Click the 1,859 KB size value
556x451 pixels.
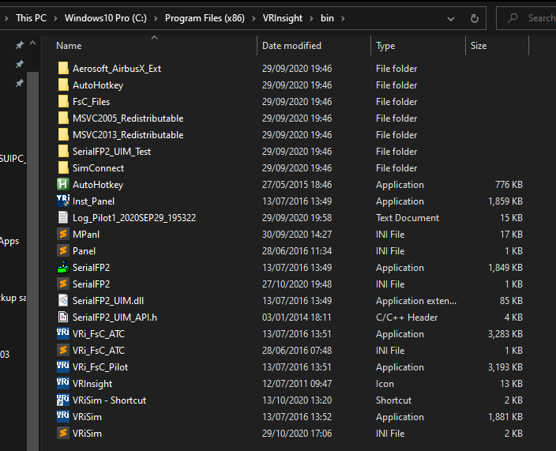coord(505,201)
